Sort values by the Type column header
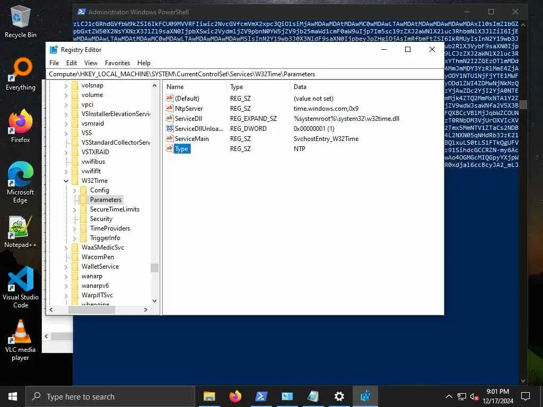Screen dimensions: 543x407 pos(259,87)
